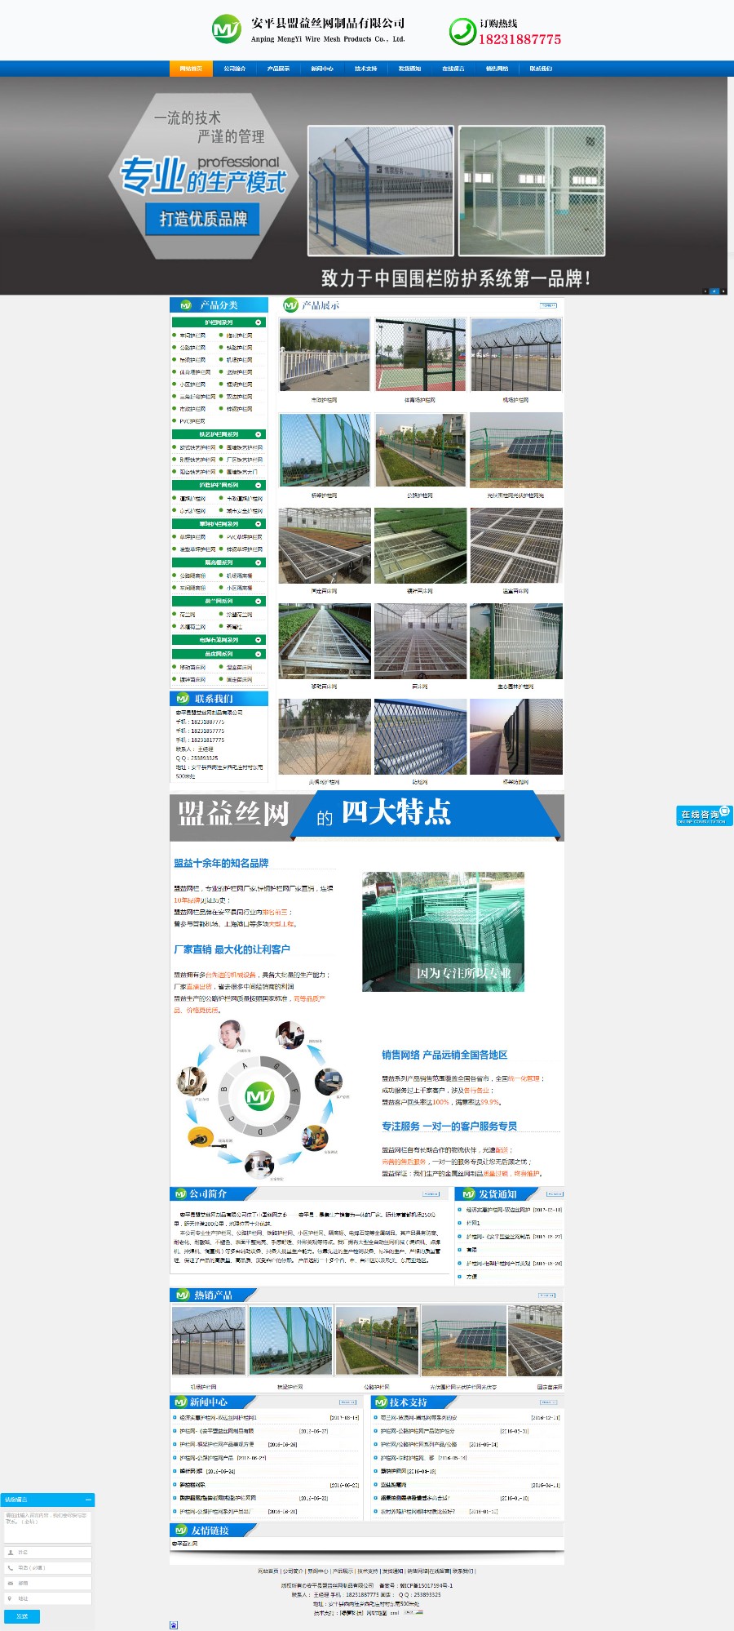Select 新闻中心 in the navigation bar

click(x=322, y=69)
